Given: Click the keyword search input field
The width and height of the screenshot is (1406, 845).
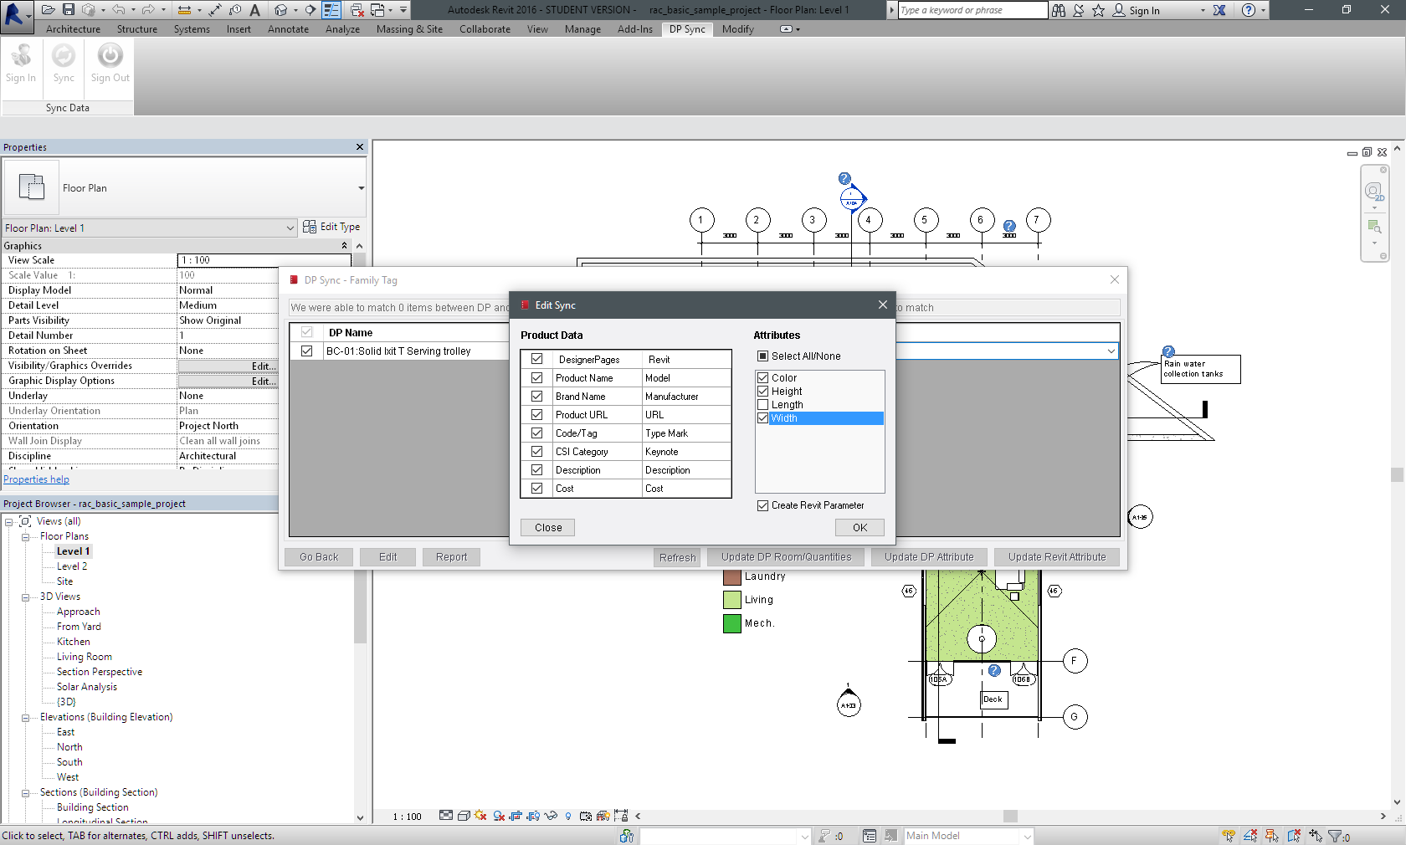Looking at the screenshot, I should [972, 10].
